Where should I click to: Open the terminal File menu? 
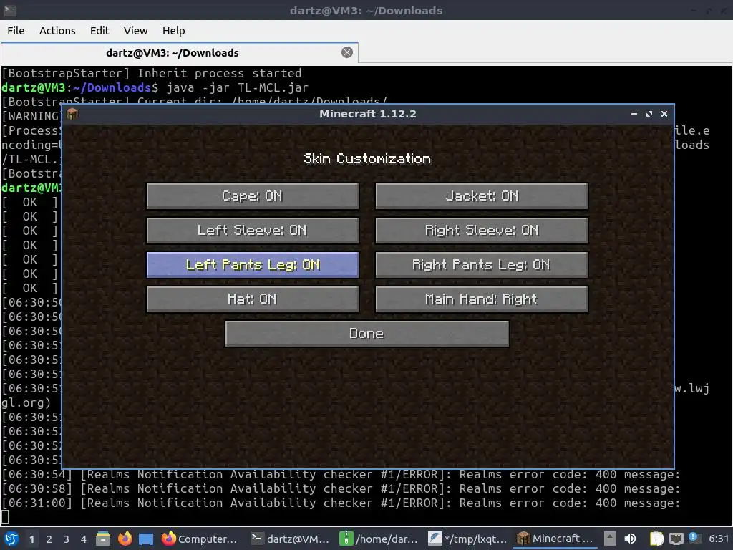tap(16, 30)
